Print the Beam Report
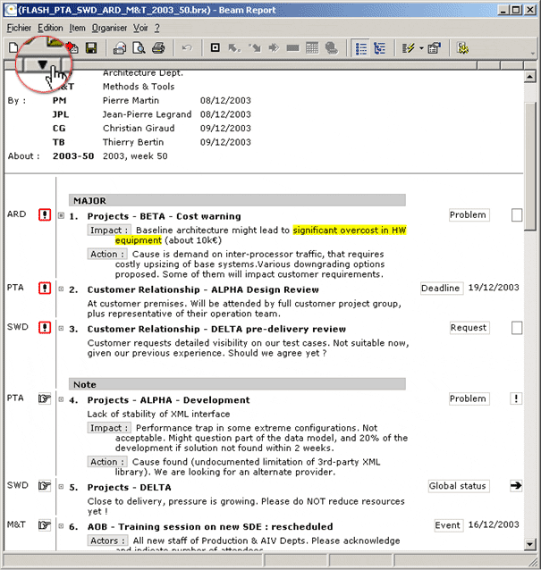Image resolution: width=541 pixels, height=570 pixels. tap(158, 47)
